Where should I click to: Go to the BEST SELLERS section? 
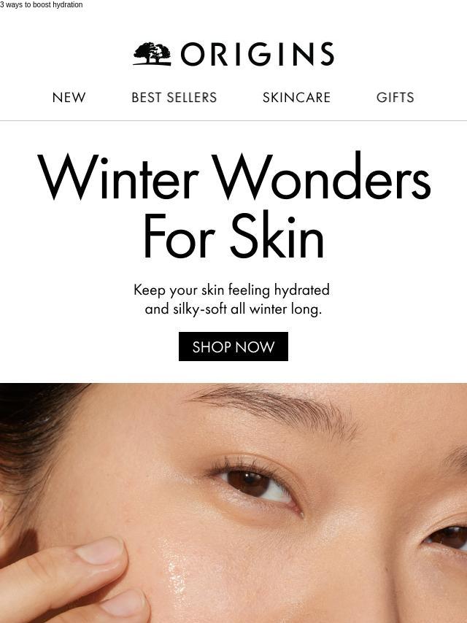pos(174,97)
